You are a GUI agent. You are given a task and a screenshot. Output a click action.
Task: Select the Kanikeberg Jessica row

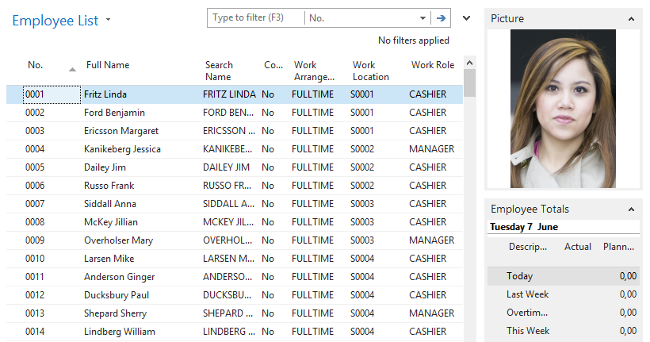(x=122, y=149)
